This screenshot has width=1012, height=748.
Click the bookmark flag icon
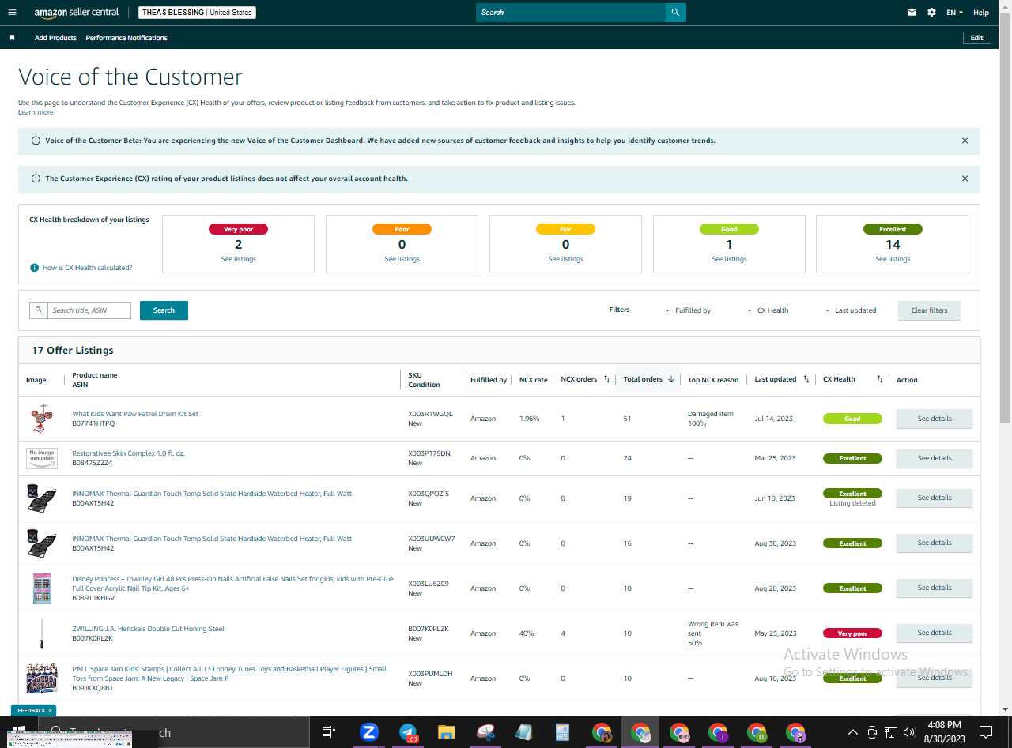click(x=13, y=38)
